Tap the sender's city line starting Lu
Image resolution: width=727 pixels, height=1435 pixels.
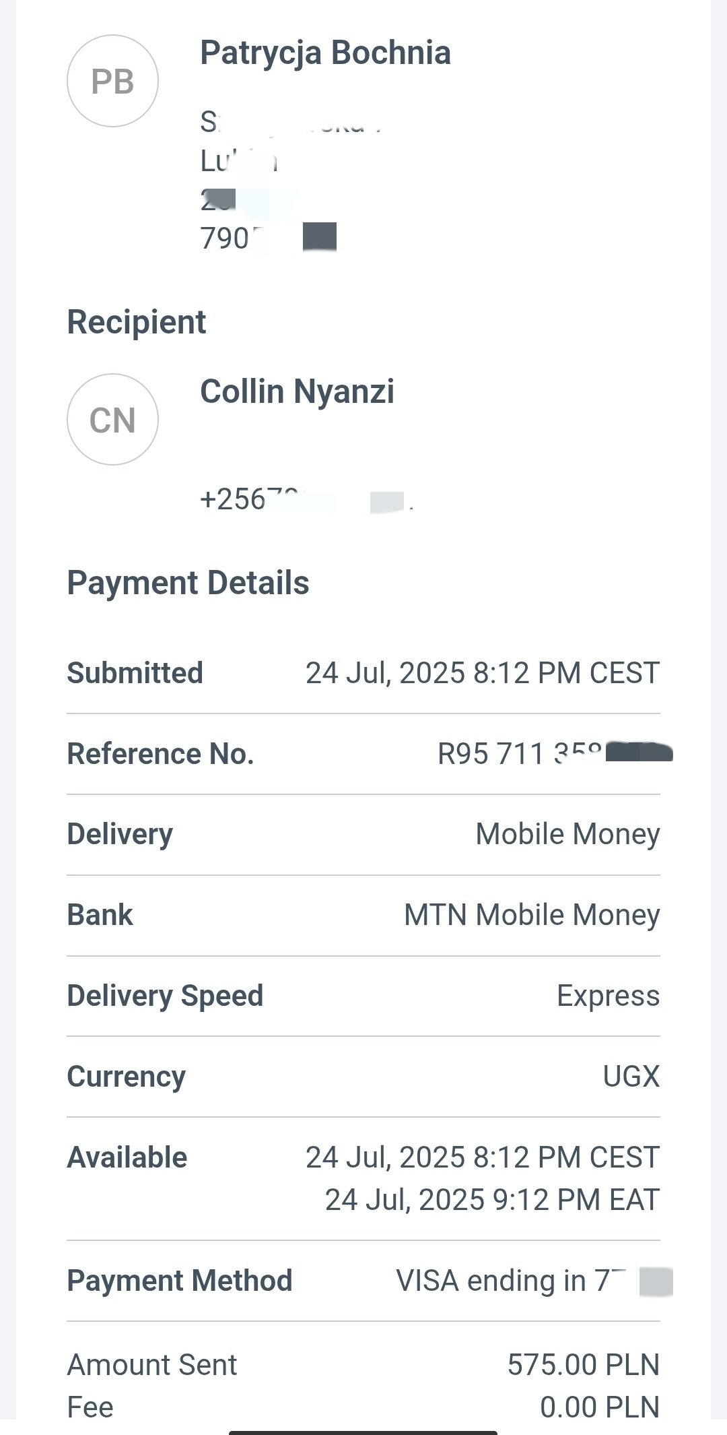239,162
